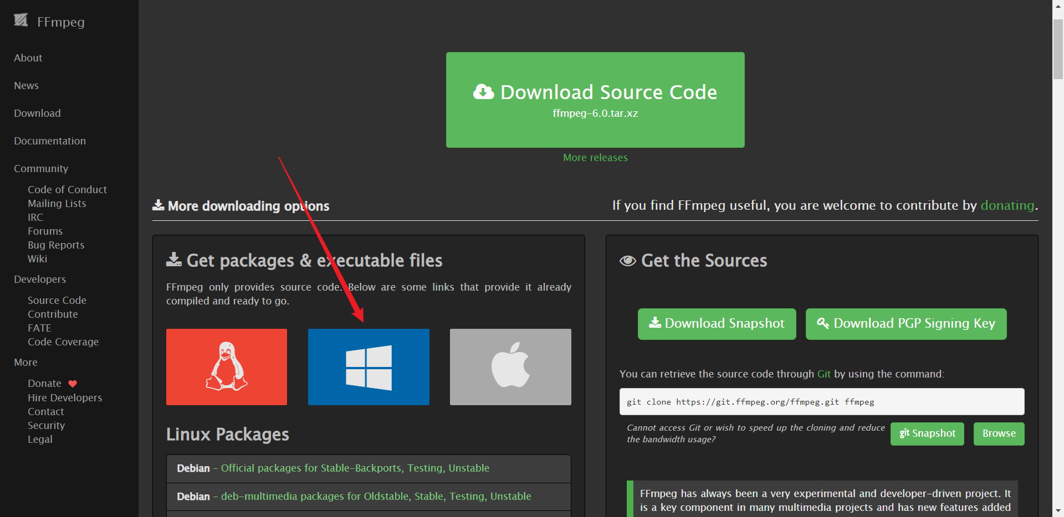The image size is (1064, 517).
Task: Open the Contact link
Action: [x=45, y=412]
